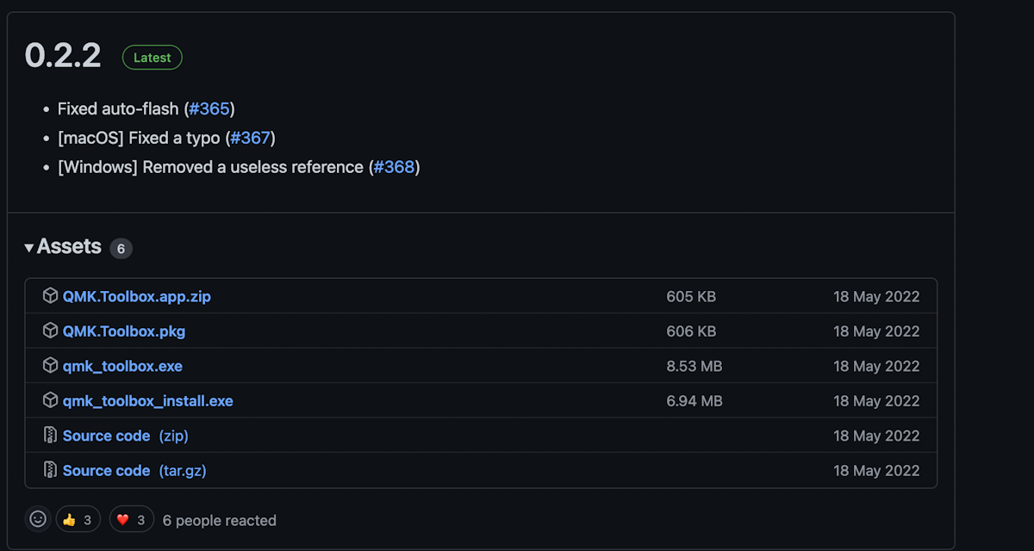The image size is (1034, 551).
Task: Open the smiley add-reaction picker
Action: point(38,519)
